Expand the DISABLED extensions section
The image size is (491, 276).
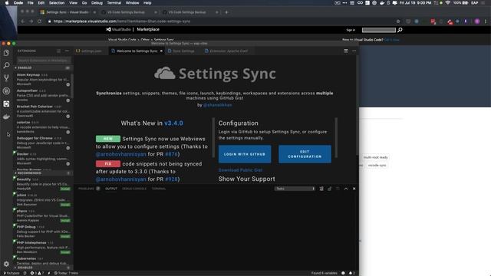43,268
